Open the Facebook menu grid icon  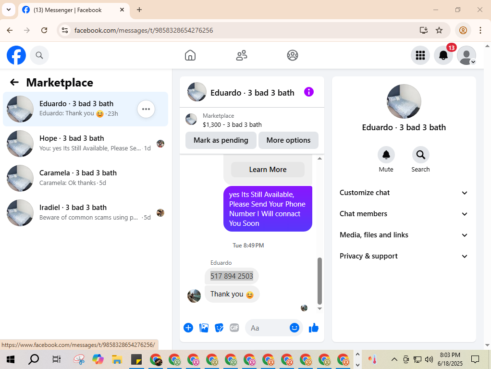tap(420, 55)
